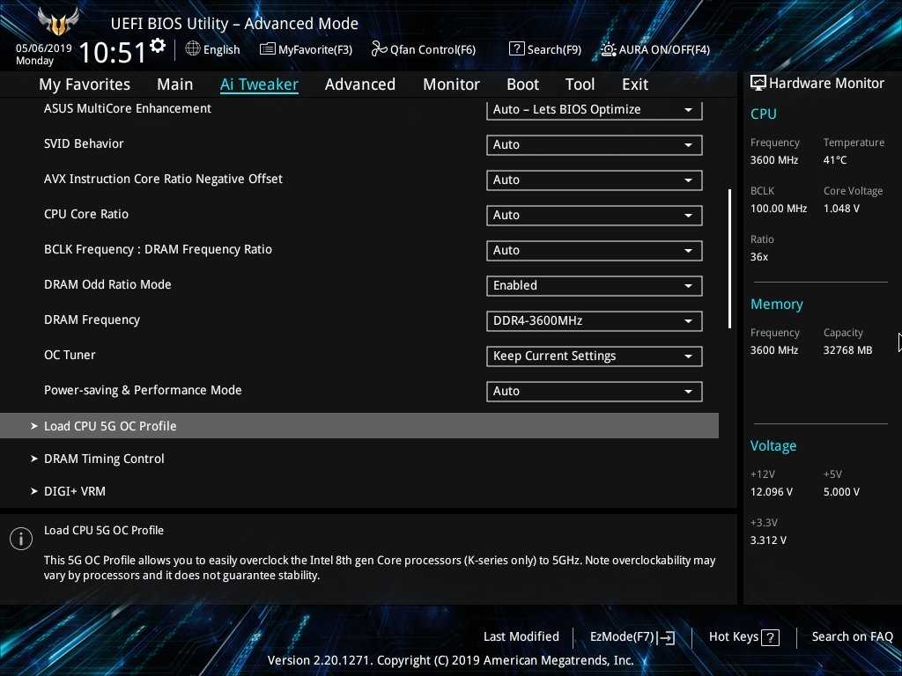Open Qfan Control fan icon
Viewport: 902px width, 676px height.
[x=380, y=49]
